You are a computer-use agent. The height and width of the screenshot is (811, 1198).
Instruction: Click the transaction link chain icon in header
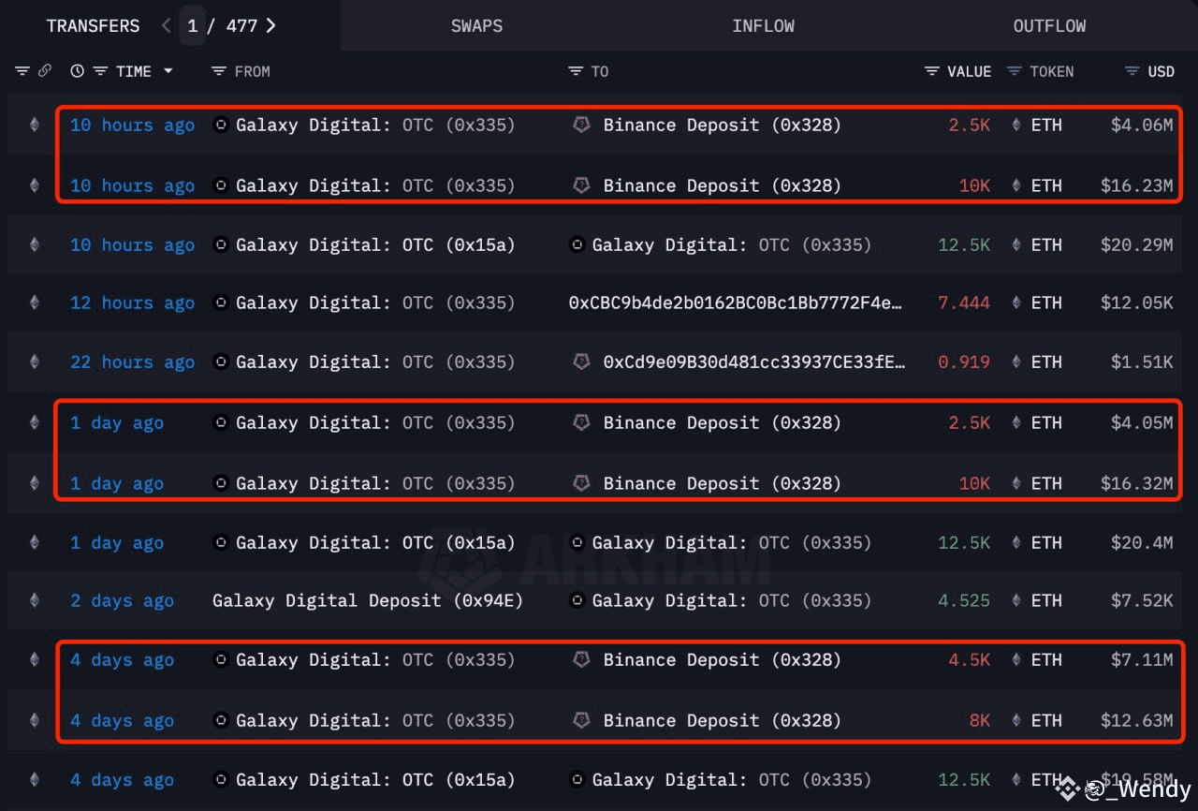pos(45,70)
